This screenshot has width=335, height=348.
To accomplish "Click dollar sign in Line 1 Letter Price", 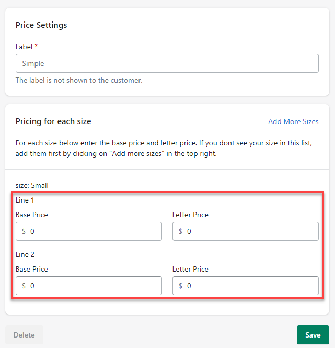I will coord(181,231).
